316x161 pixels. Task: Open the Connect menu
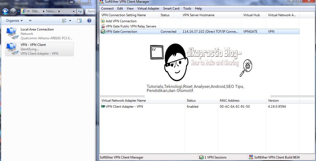tap(107, 9)
